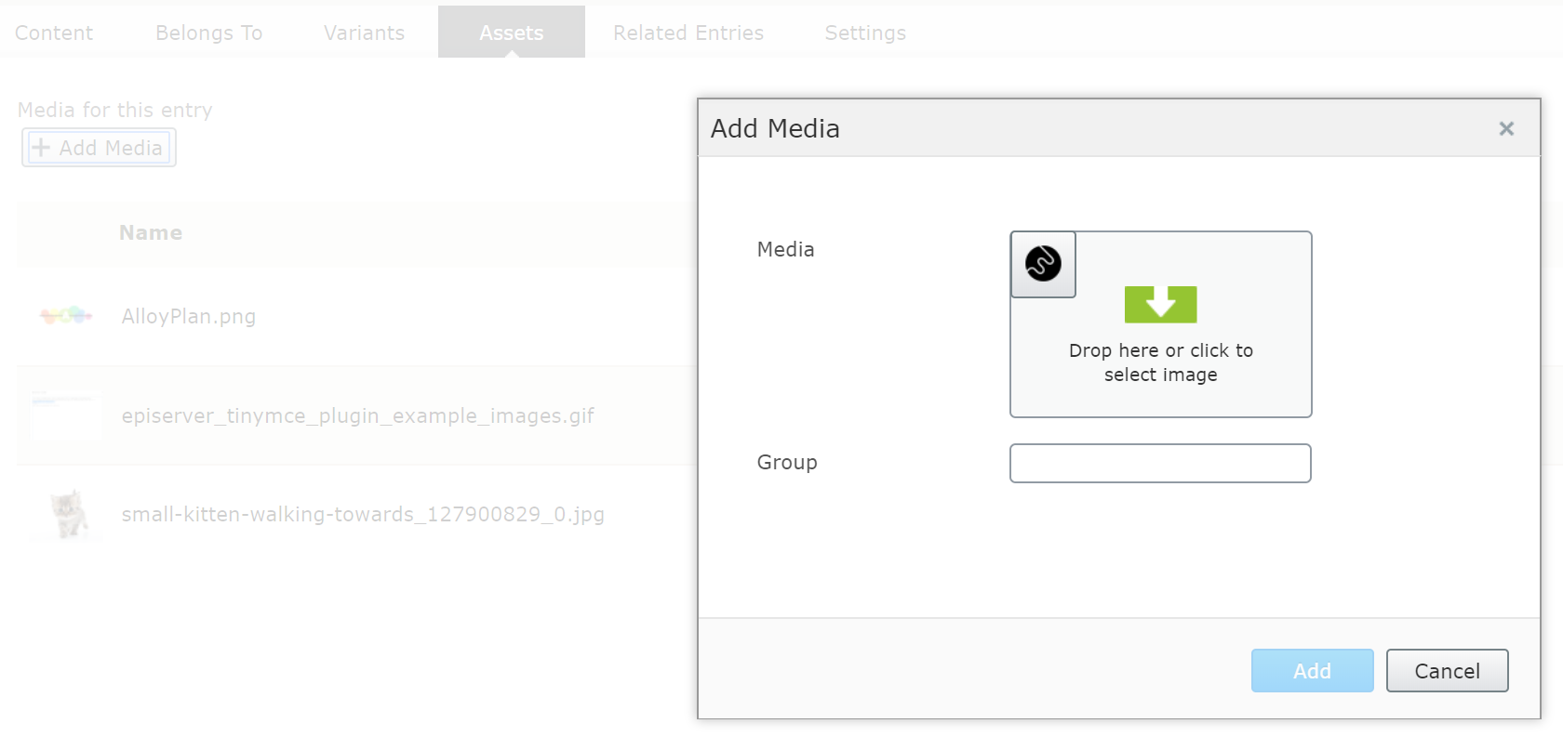This screenshot has height=750, width=1563.
Task: Select the AlloyPlan.png file name
Action: coord(189,317)
